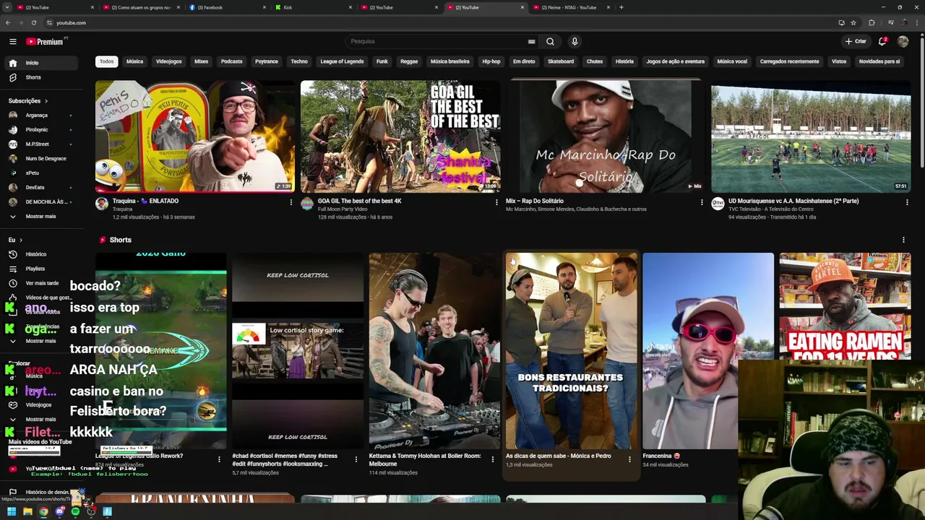This screenshot has height=520, width=925.
Task: Open the YouTube hamburger guide menu
Action: tap(12, 41)
